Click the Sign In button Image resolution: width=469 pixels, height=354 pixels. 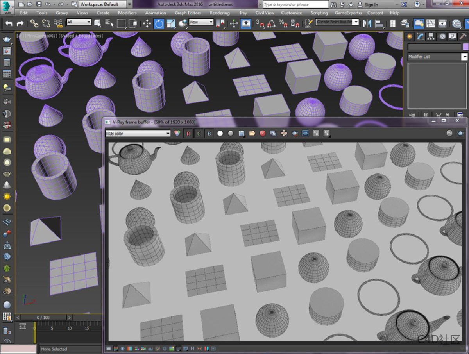[x=371, y=5]
